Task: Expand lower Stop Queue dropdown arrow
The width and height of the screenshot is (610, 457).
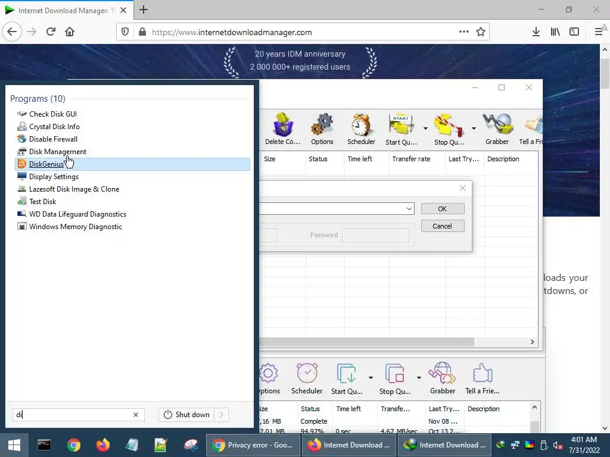Action: (x=419, y=378)
